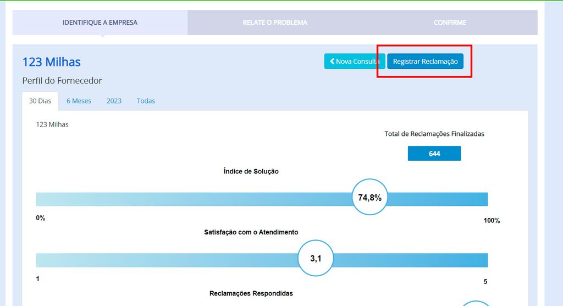Switch to the 6 Meses tab
Image resolution: width=563 pixels, height=306 pixels.
(x=79, y=101)
